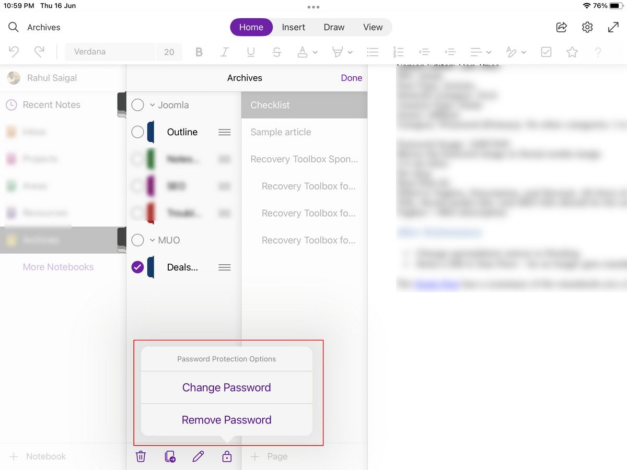Delete the selected section with trash icon
627x470 pixels.
pos(141,456)
